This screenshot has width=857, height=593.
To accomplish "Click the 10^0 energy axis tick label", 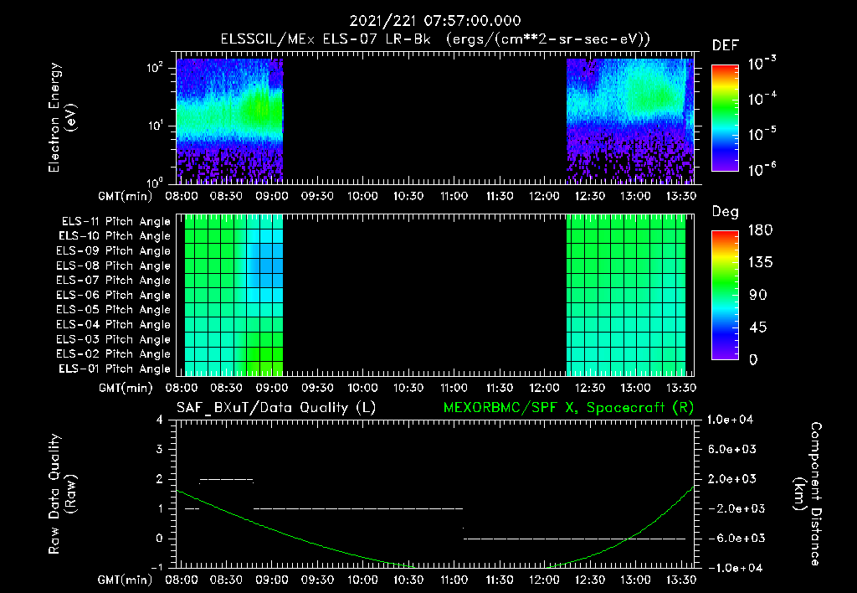I will point(155,182).
